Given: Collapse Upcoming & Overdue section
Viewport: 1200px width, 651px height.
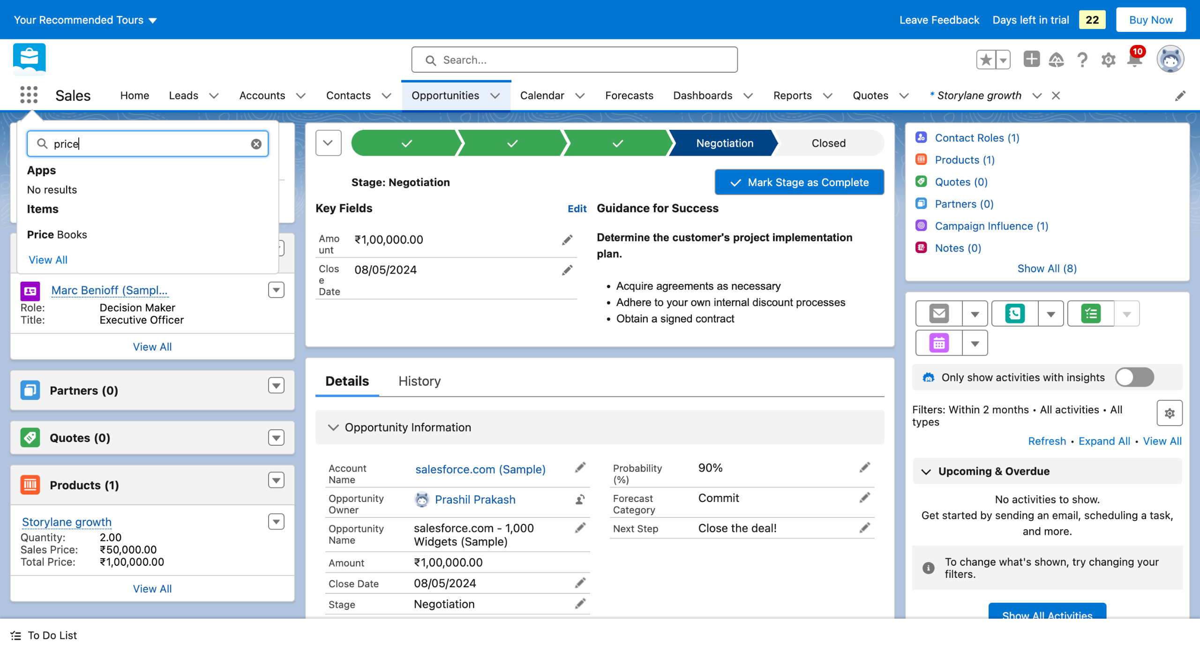Looking at the screenshot, I should coord(926,471).
